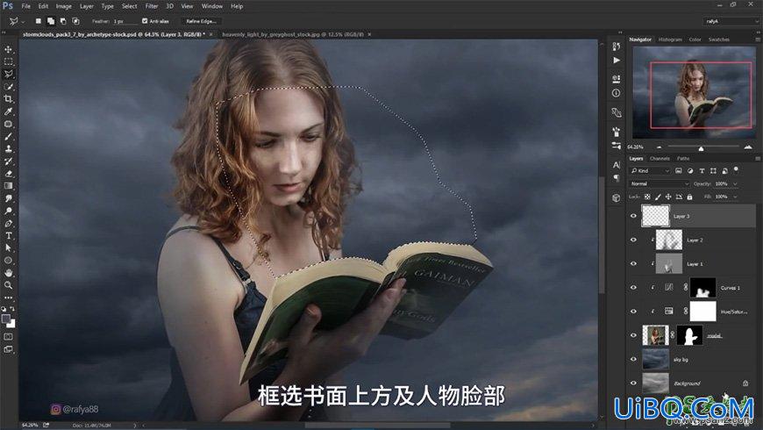Image resolution: width=763 pixels, height=430 pixels.
Task: Select the Eraser tool
Action: 8,174
